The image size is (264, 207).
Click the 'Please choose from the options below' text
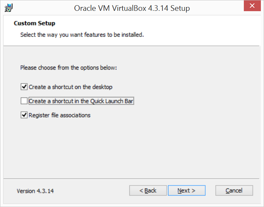(69, 68)
